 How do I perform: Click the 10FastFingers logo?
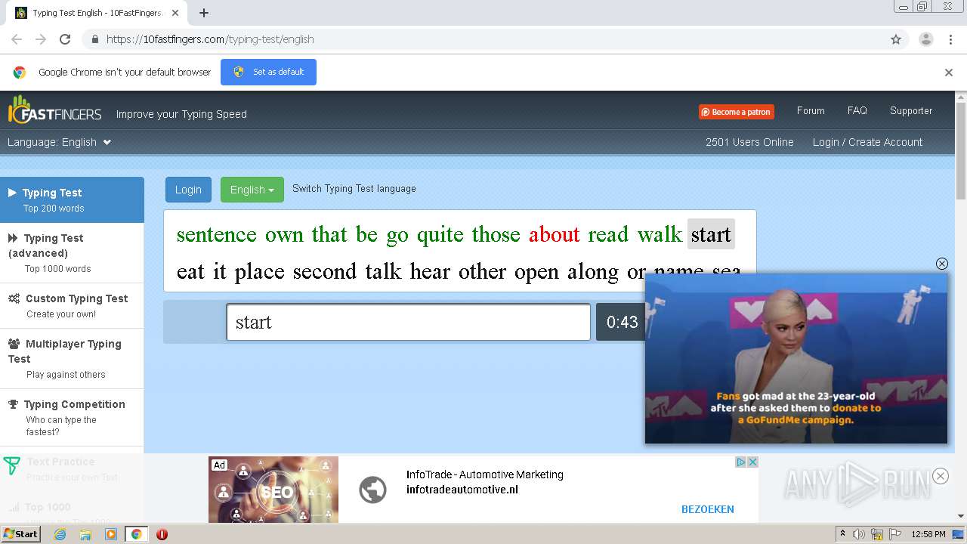click(x=54, y=111)
